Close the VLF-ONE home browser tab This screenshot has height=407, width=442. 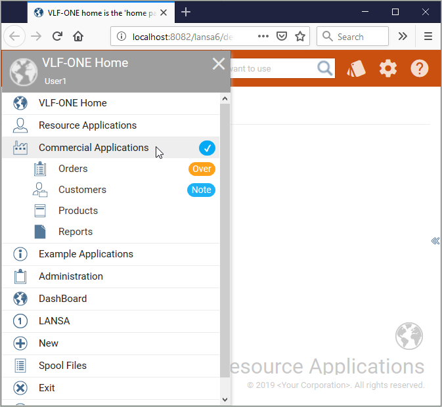[x=164, y=12]
